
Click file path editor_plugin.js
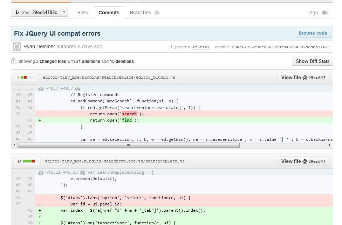coord(109,77)
